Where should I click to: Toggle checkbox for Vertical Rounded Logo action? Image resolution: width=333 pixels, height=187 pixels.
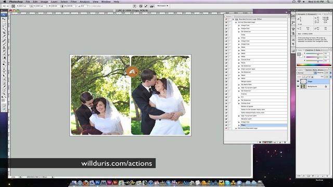226,22
